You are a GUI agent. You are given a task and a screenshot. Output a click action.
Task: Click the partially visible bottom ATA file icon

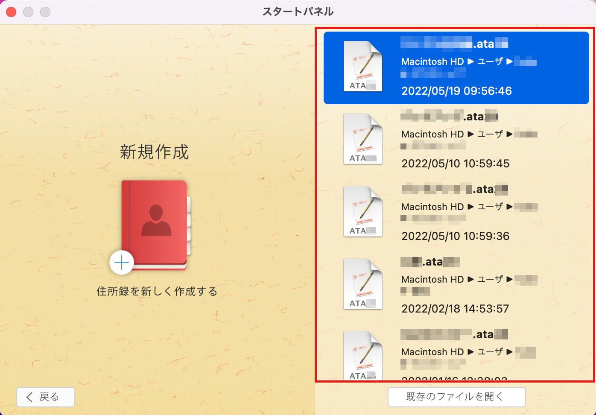362,356
